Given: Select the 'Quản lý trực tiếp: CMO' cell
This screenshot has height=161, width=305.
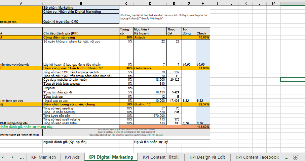Looking at the screenshot, I should point(81,21).
